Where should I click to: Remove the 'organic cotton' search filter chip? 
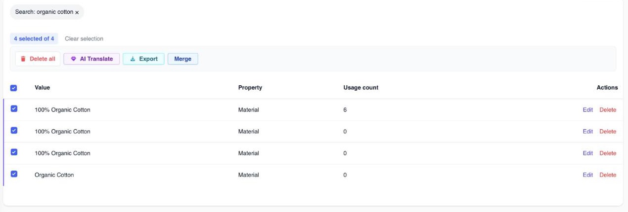77,12
